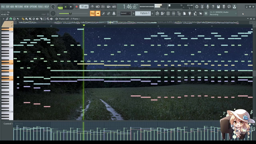256x144 pixels.
Task: Click the tempo field showing 91.000
Action: pyautogui.click(x=84, y=7)
